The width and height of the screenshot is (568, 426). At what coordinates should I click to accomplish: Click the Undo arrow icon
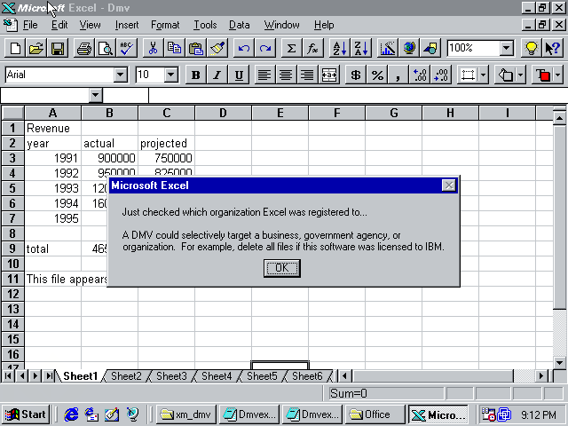244,48
